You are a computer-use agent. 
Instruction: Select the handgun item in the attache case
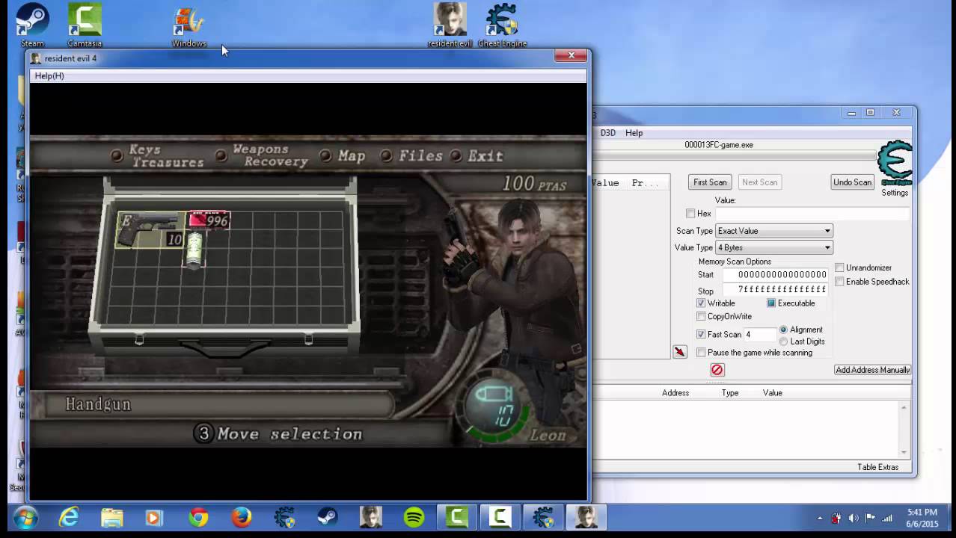point(150,229)
